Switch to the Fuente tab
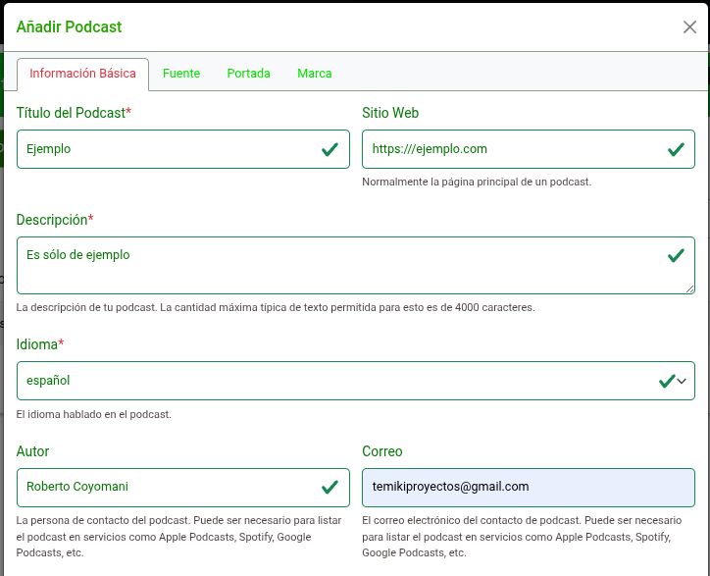710x576 pixels. pyautogui.click(x=181, y=74)
